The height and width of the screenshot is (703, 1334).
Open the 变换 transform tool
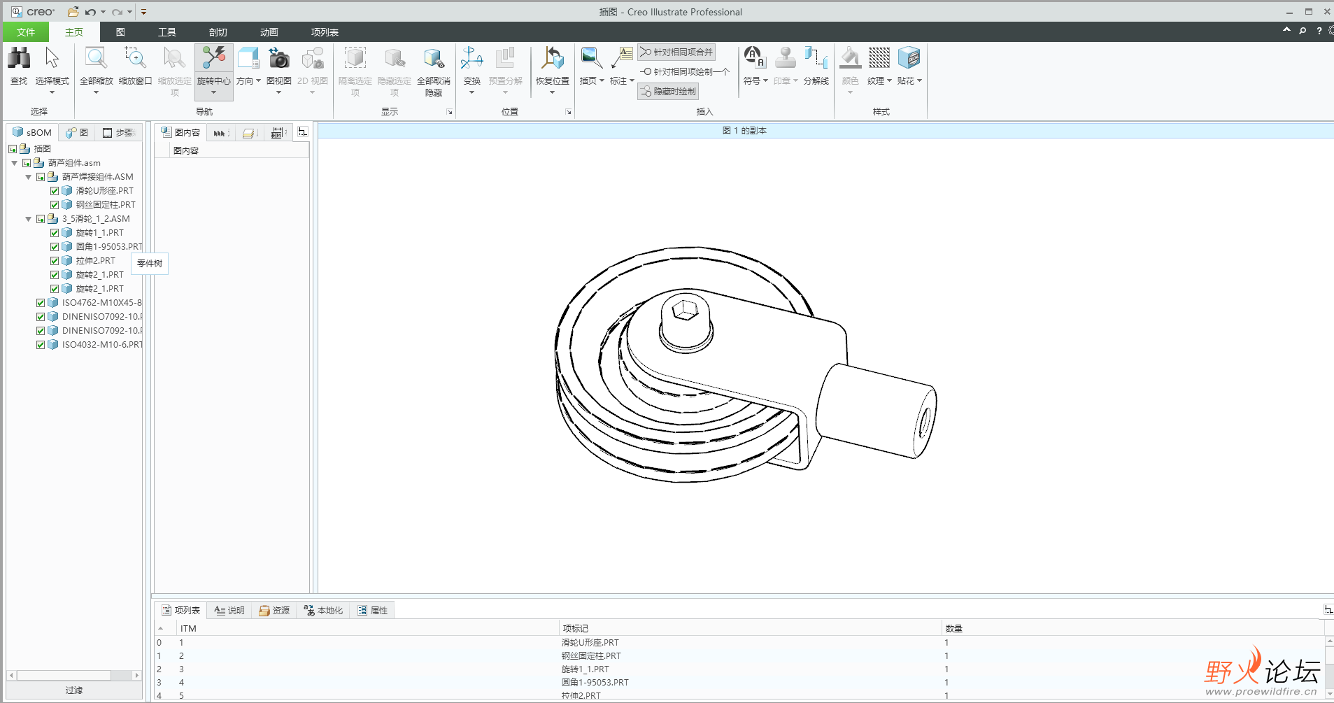(x=471, y=59)
